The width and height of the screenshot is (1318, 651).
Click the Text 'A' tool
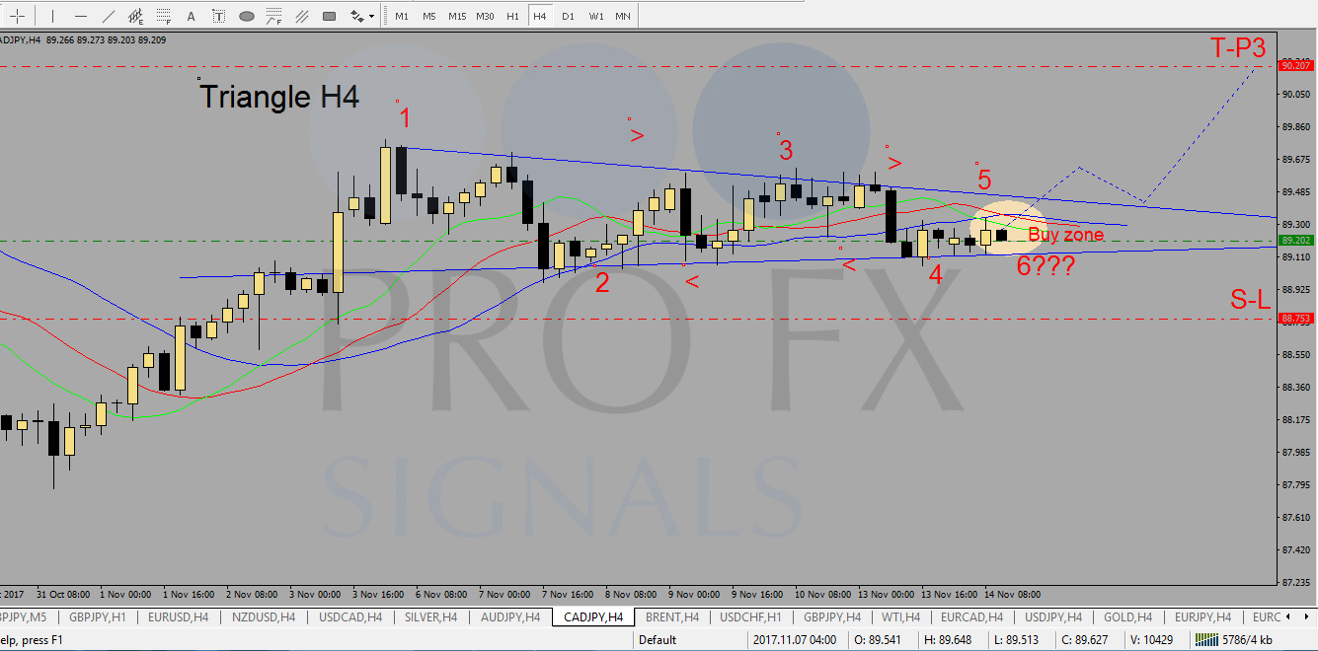coord(191,16)
